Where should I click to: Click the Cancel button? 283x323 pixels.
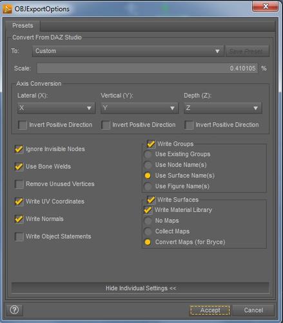253,310
